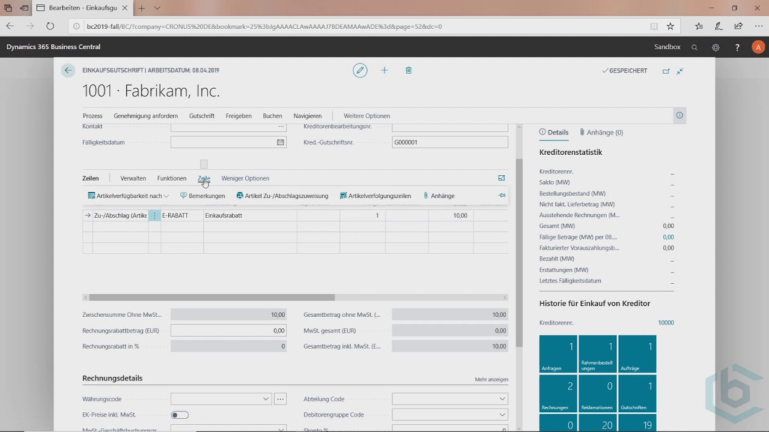Open the Gutschriften tile
Viewport: 769px width, 432px height.
coord(637,394)
